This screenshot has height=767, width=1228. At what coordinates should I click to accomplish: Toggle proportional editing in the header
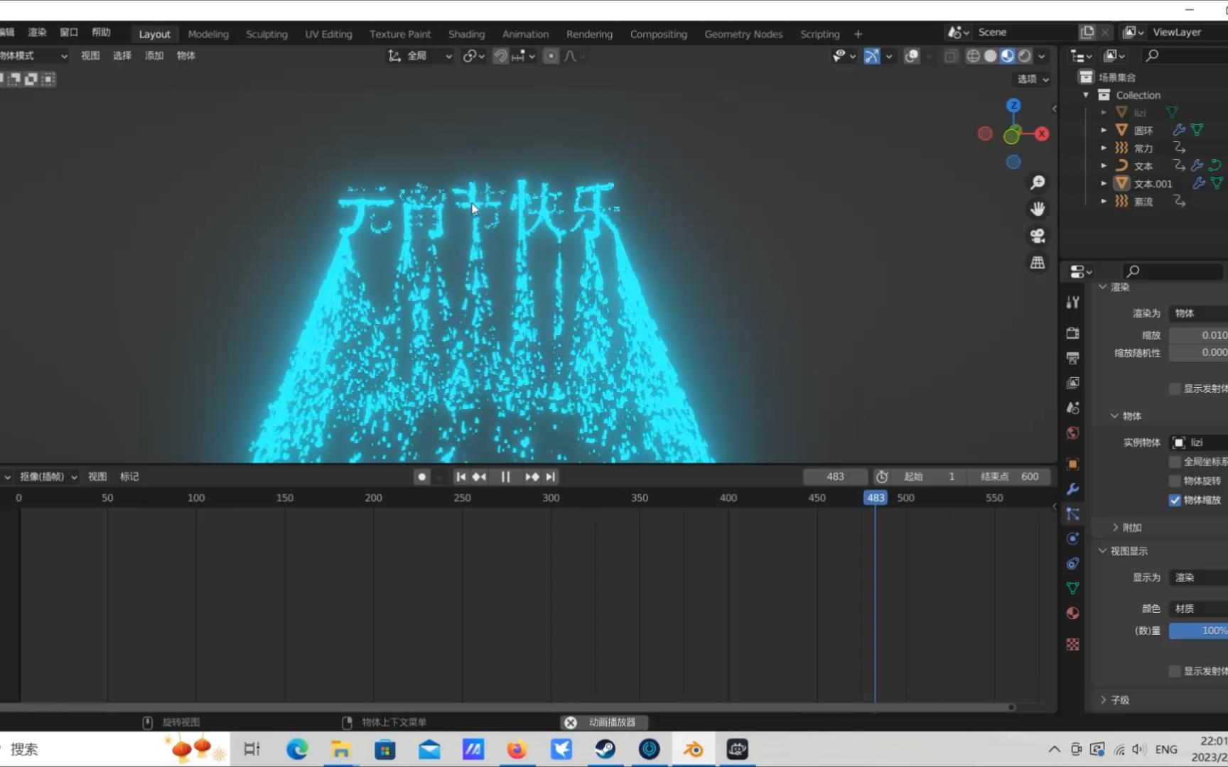pyautogui.click(x=551, y=56)
